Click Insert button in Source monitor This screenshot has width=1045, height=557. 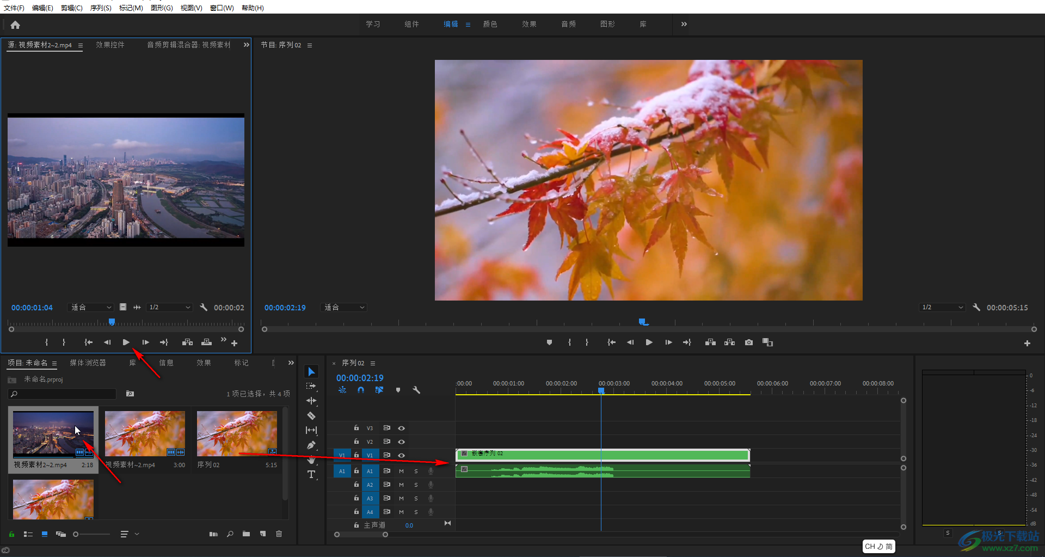tap(187, 342)
